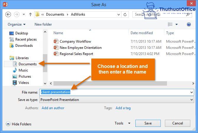Click Add an author link
The image size is (198, 133).
[53, 108]
